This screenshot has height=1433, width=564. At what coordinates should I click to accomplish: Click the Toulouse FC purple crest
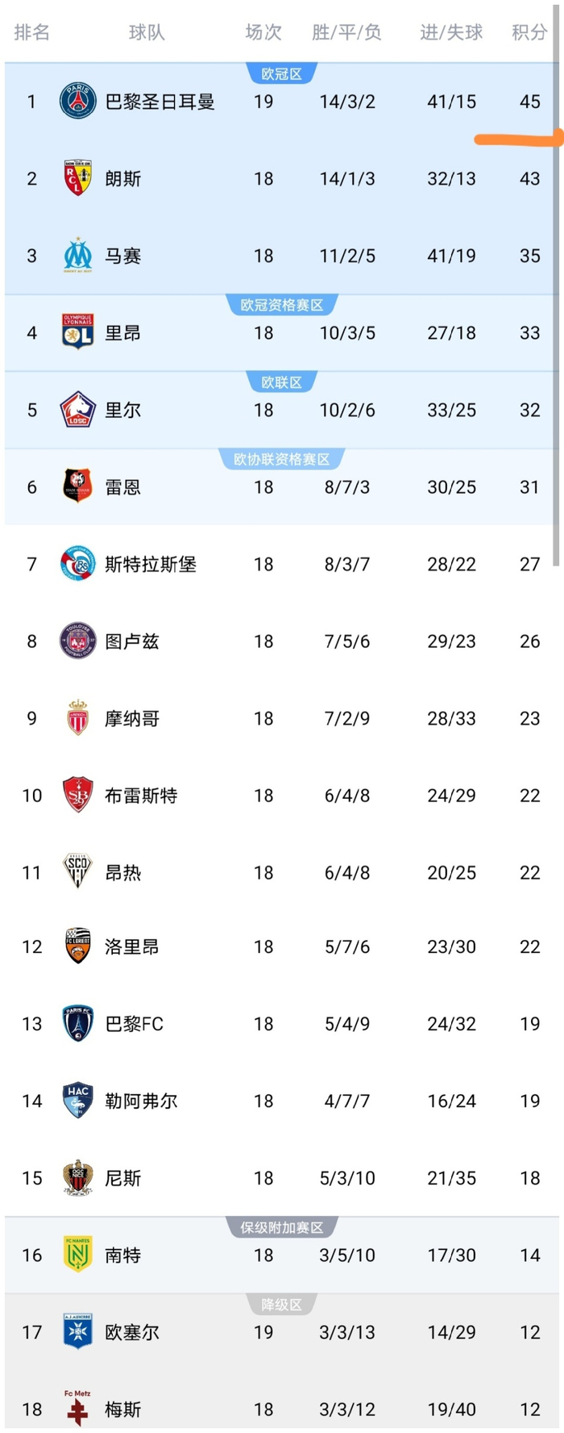(x=78, y=641)
